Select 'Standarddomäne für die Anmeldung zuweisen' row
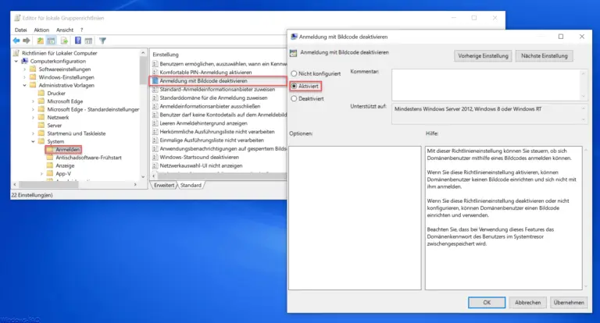 [x=219, y=98]
